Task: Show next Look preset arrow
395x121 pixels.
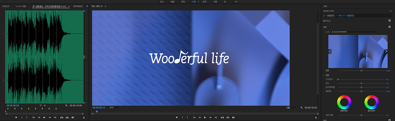Action: click(386, 51)
